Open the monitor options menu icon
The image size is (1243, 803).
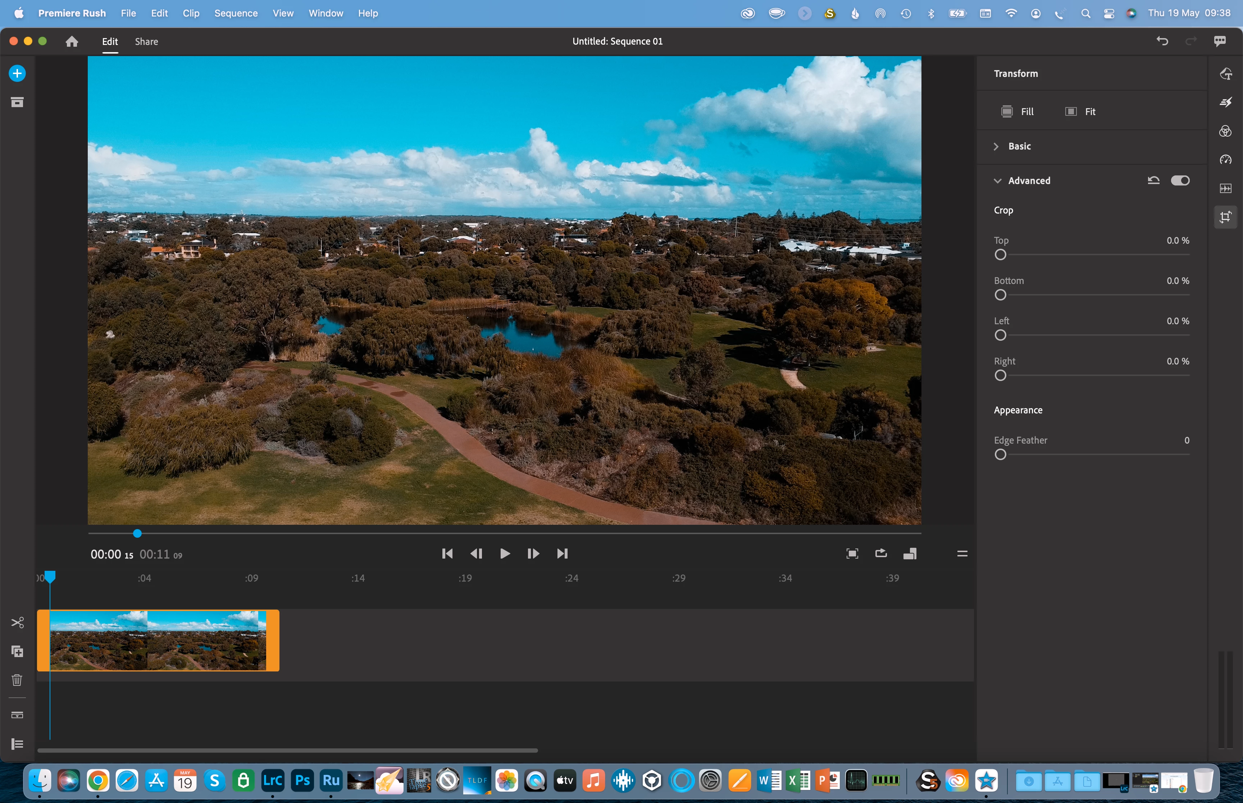(x=962, y=554)
